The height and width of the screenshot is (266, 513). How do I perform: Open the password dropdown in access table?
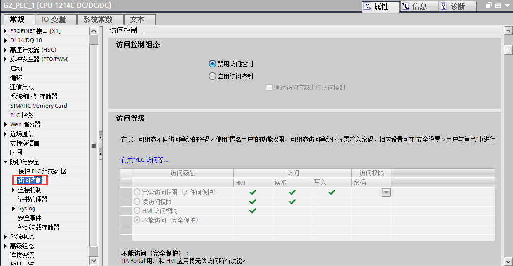[386, 193]
